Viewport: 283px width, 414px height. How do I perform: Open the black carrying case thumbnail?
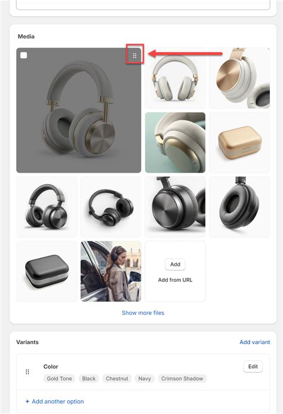[47, 271]
